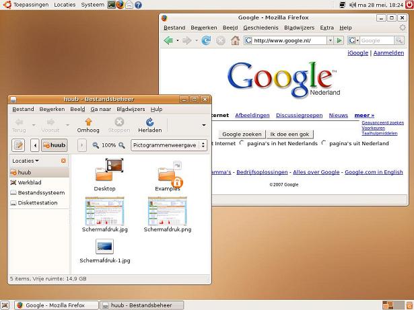Open the Afbeeldingen link on Google
Screen dimensions: 414x310
(x=253, y=115)
